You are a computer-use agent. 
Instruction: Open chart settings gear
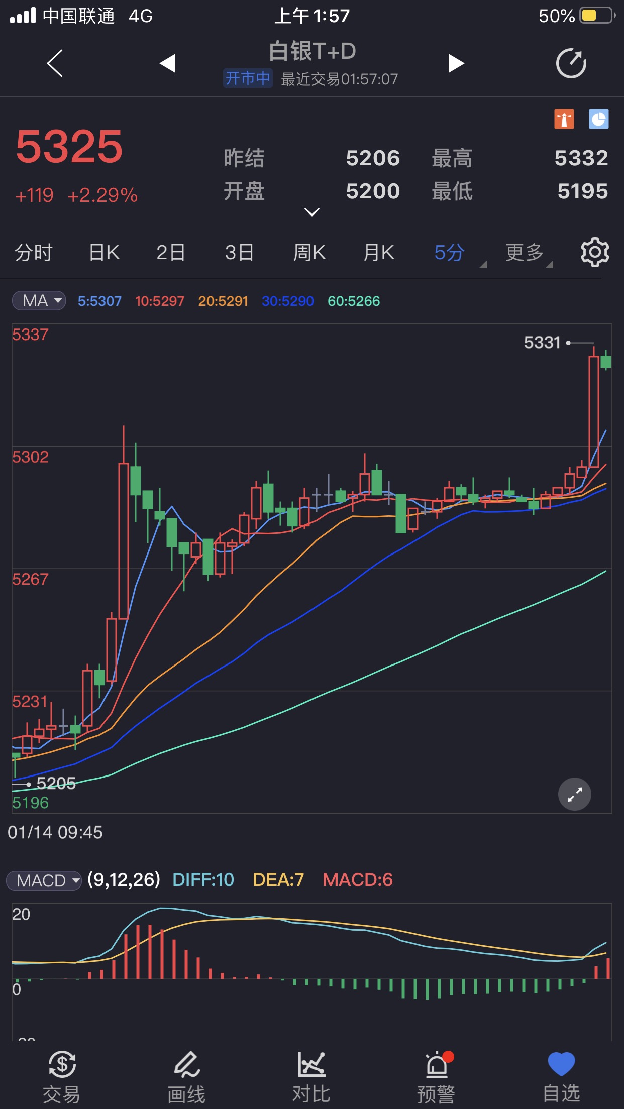595,252
